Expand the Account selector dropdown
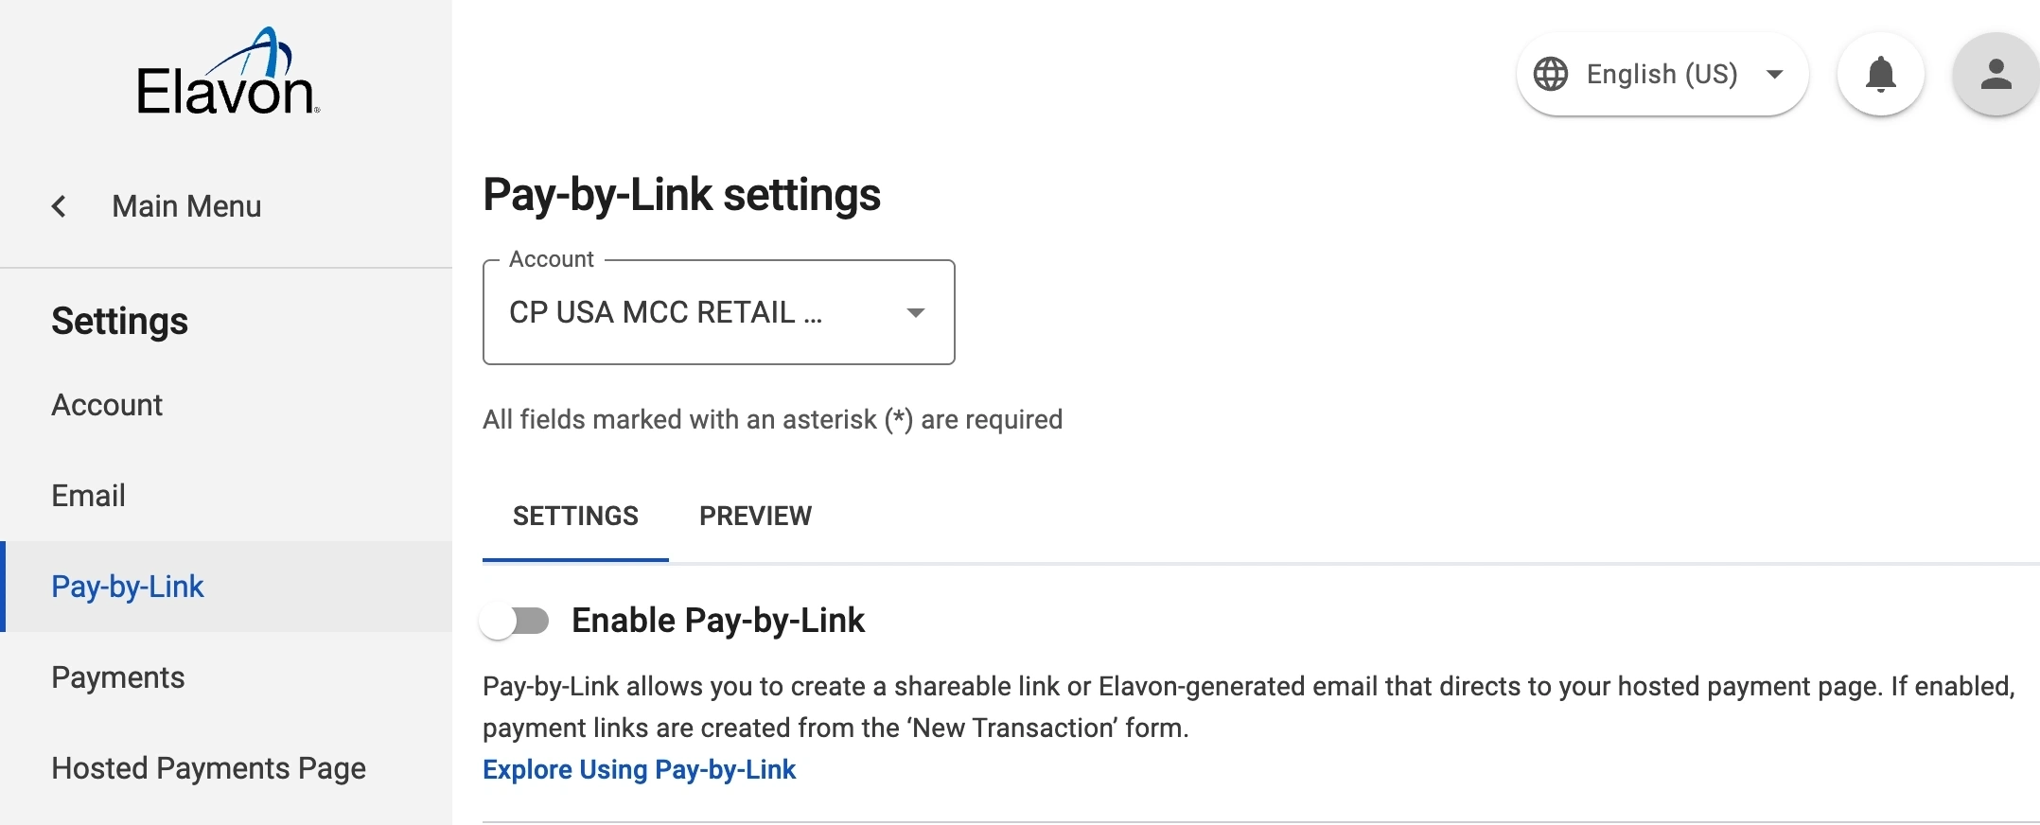The image size is (2040, 825). (x=717, y=312)
